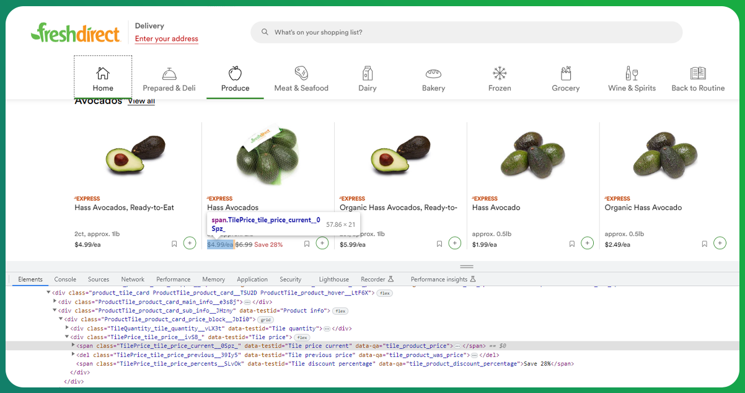Toggle bookmark on the $1.99 Hass Avocado

pos(572,244)
